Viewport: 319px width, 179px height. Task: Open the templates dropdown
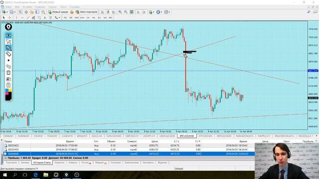(169, 12)
